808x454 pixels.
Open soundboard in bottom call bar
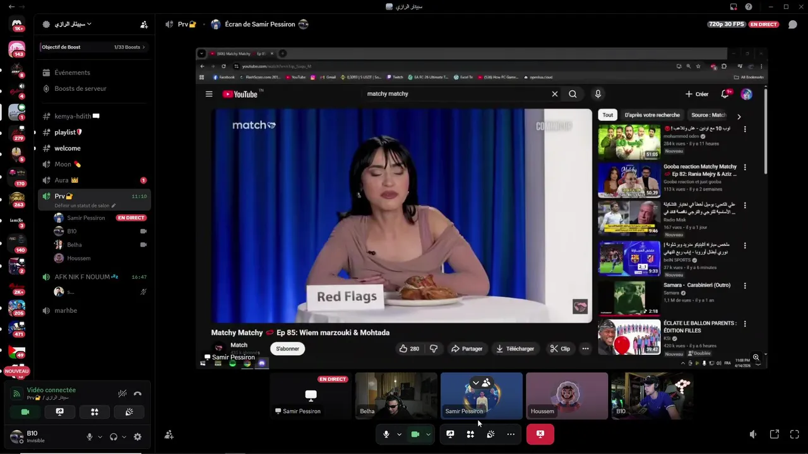tap(490, 434)
